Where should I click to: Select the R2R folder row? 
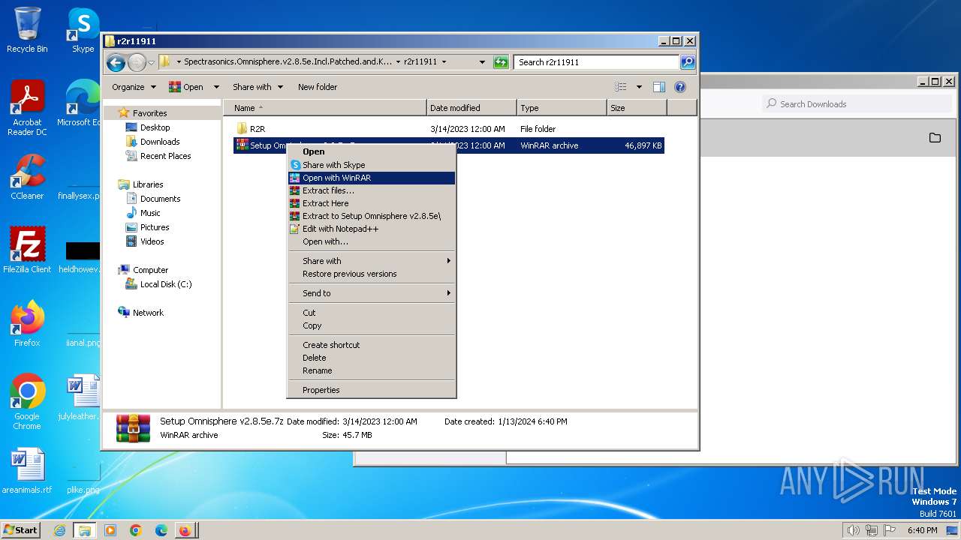(x=449, y=129)
